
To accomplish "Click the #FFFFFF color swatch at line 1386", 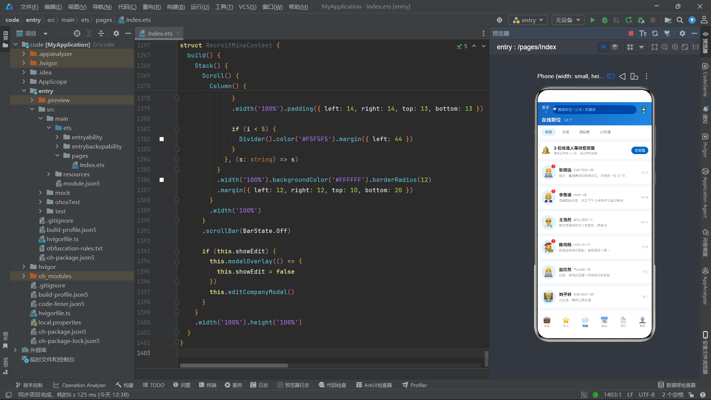I will (x=162, y=180).
